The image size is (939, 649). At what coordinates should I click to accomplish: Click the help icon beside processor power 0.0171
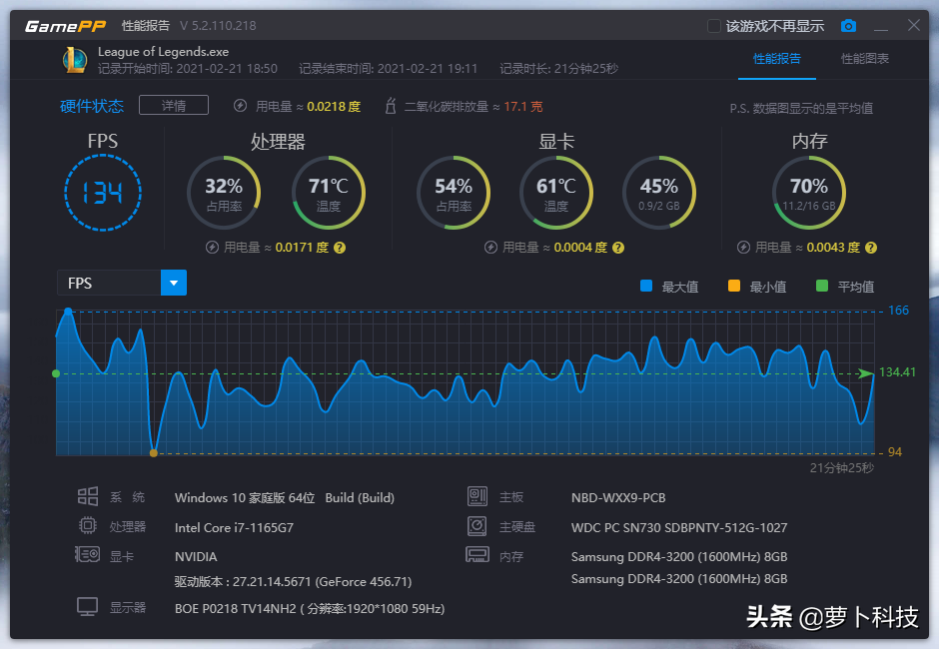pyautogui.click(x=340, y=248)
